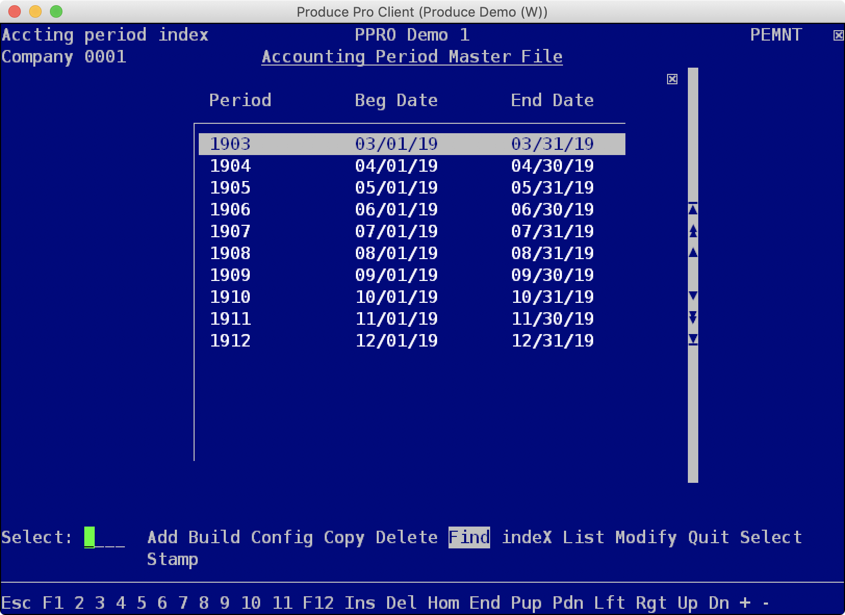Select period 1908 row
845x615 pixels.
pos(412,253)
